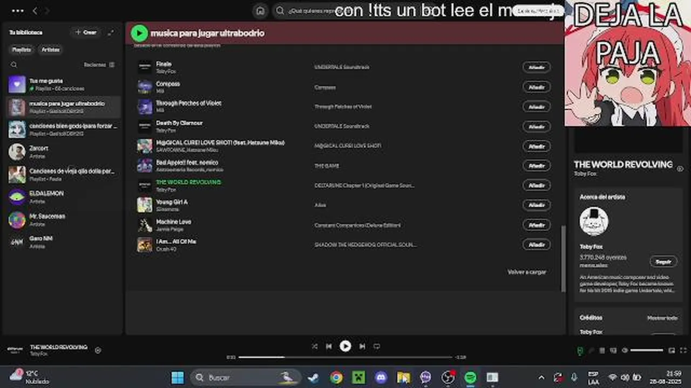Open the Recientes sort dropdown

pos(99,65)
